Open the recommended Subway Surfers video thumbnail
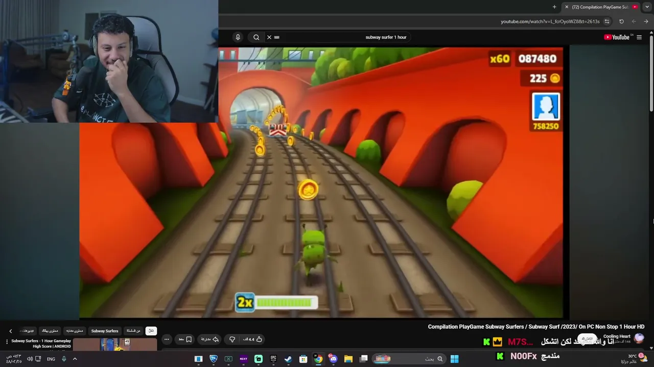Image resolution: width=654 pixels, height=367 pixels. pyautogui.click(x=115, y=345)
